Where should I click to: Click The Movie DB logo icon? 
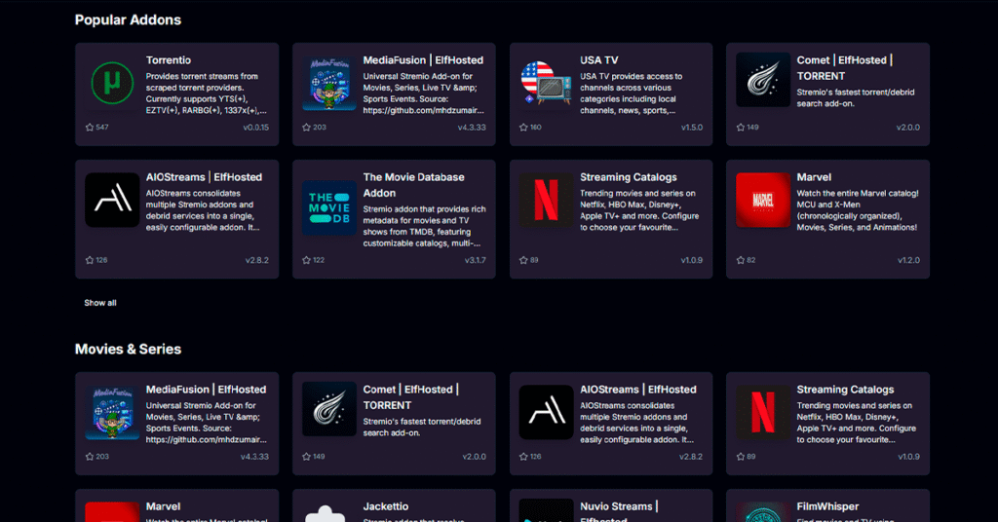point(329,207)
